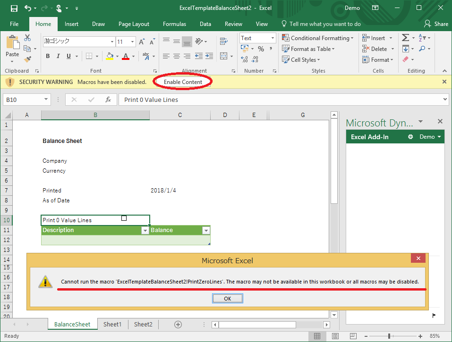Apply percent style format
Screen dimensions: 452x342
(261, 49)
